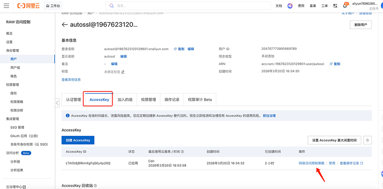Click the refresh icon for AccessKey list
The width and height of the screenshot is (383, 189).
pos(367,140)
